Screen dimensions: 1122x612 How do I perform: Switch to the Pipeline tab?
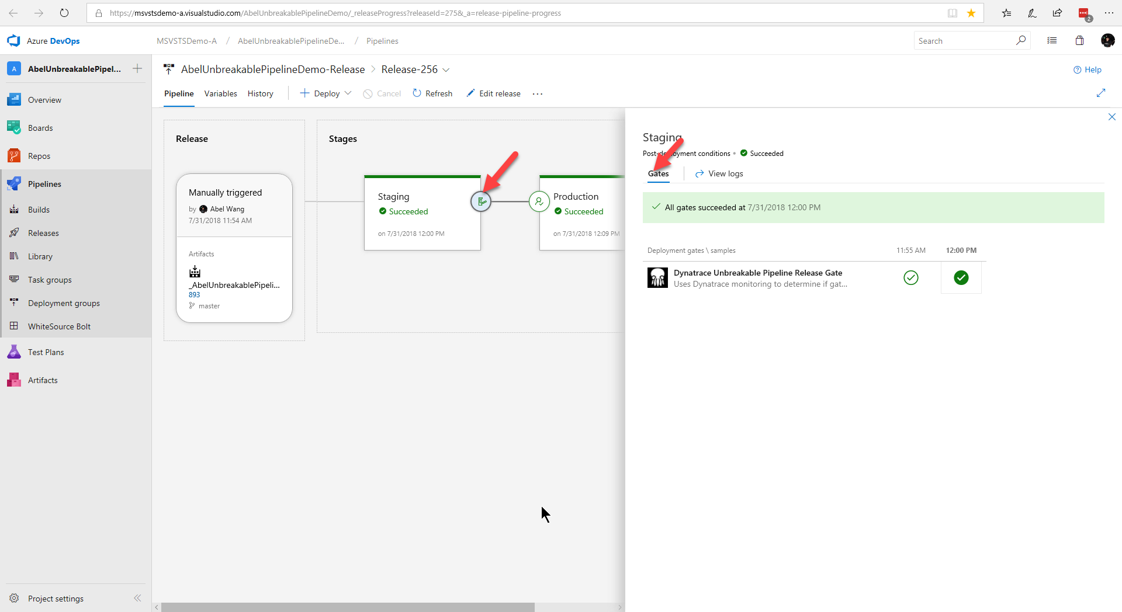[179, 93]
